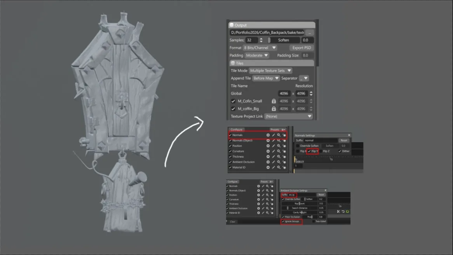The image size is (453, 255).
Task: Toggle the Ignore Groups checkbox
Action: (x=283, y=222)
